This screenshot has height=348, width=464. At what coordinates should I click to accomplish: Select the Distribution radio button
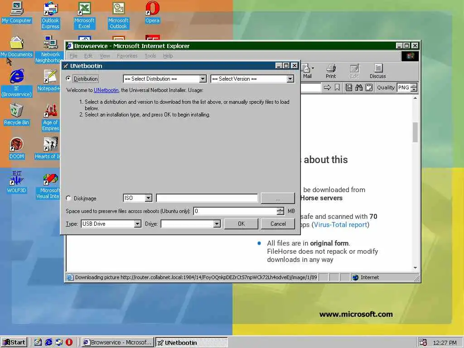(x=68, y=78)
